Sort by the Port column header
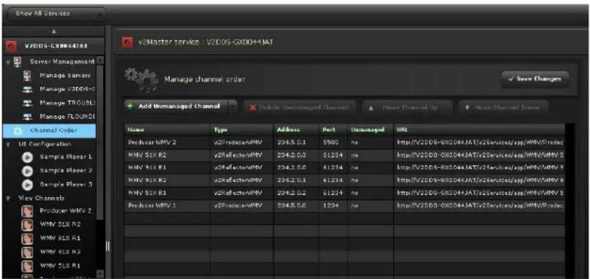590x279 pixels. coord(334,129)
